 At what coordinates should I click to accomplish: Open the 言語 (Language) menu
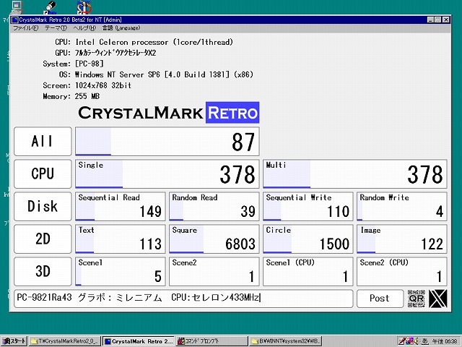(121, 28)
